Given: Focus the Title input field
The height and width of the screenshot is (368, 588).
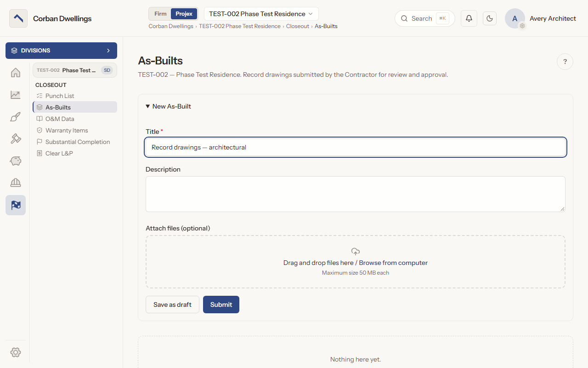Looking at the screenshot, I should coord(356,147).
